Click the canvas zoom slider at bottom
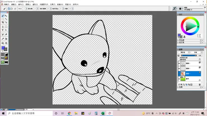The width and height of the screenshot is (207, 116). (16, 109)
